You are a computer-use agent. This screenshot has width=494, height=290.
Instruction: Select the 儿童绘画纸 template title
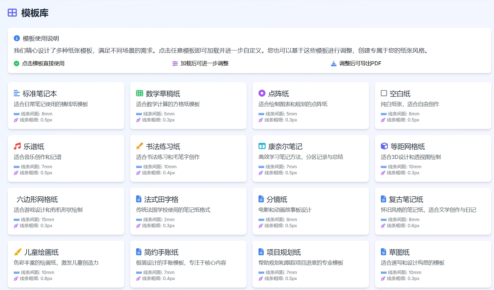click(41, 252)
